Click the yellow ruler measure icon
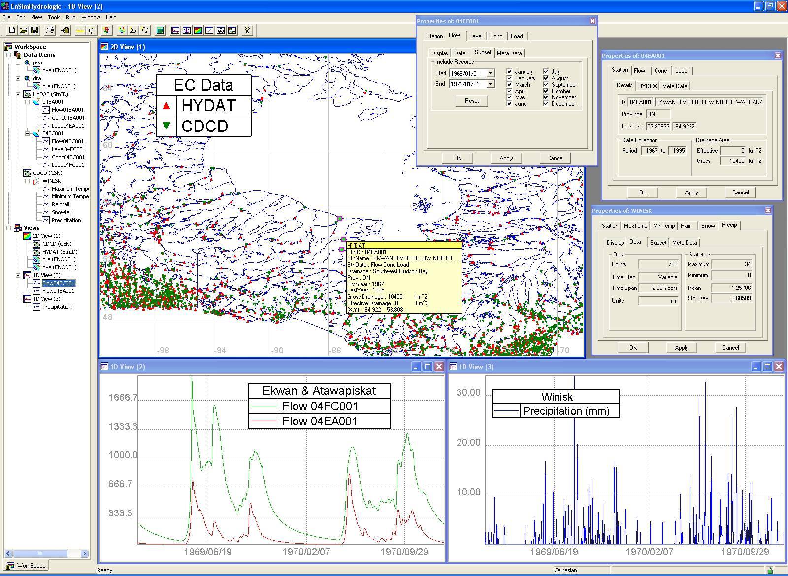Screen dimensions: 788x576 [80, 31]
